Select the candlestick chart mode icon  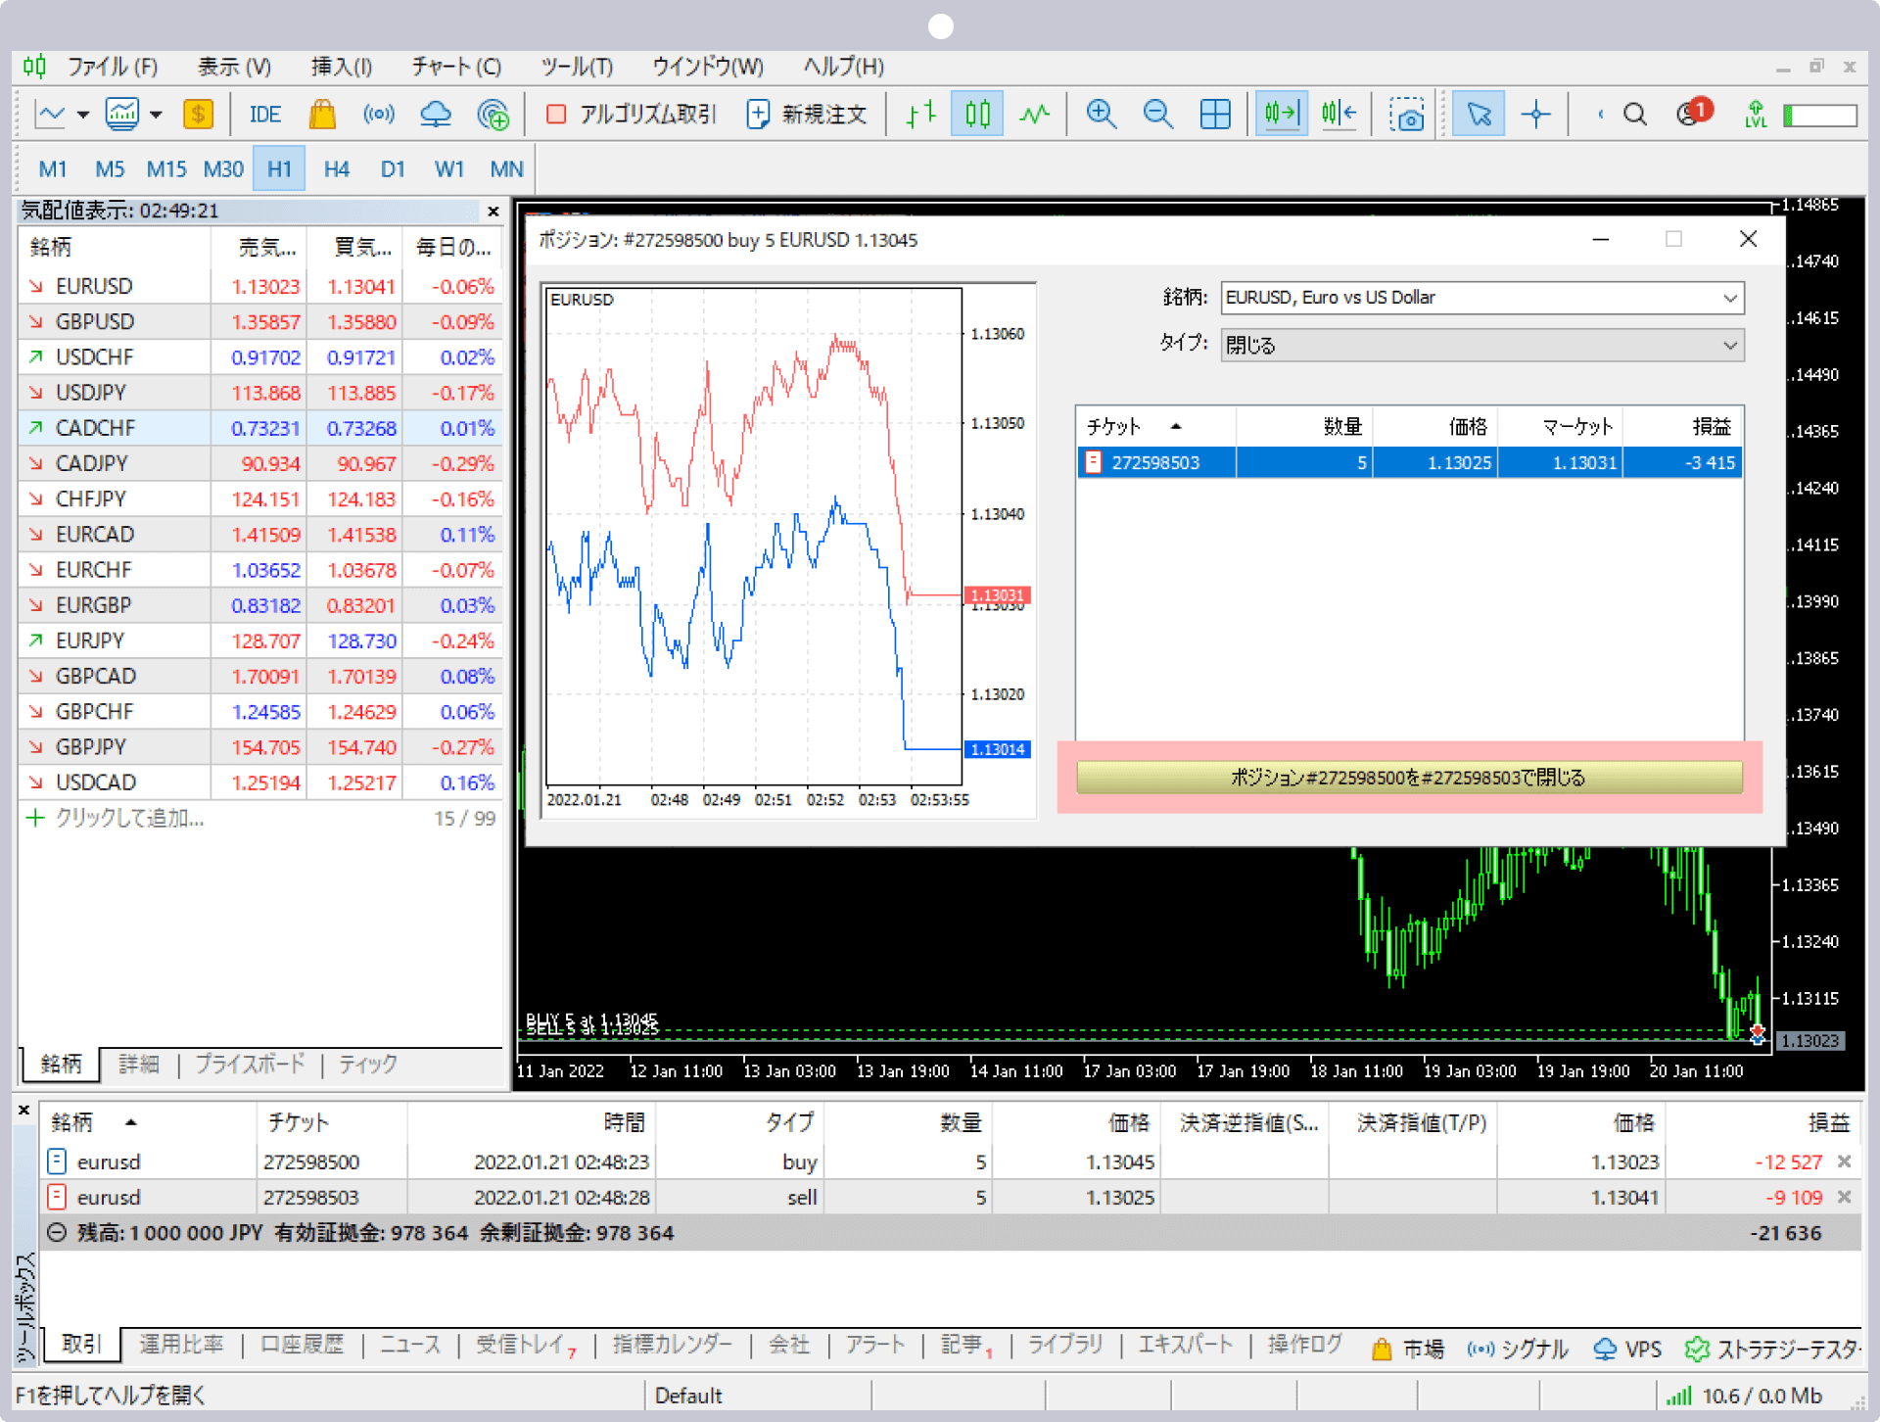click(977, 115)
